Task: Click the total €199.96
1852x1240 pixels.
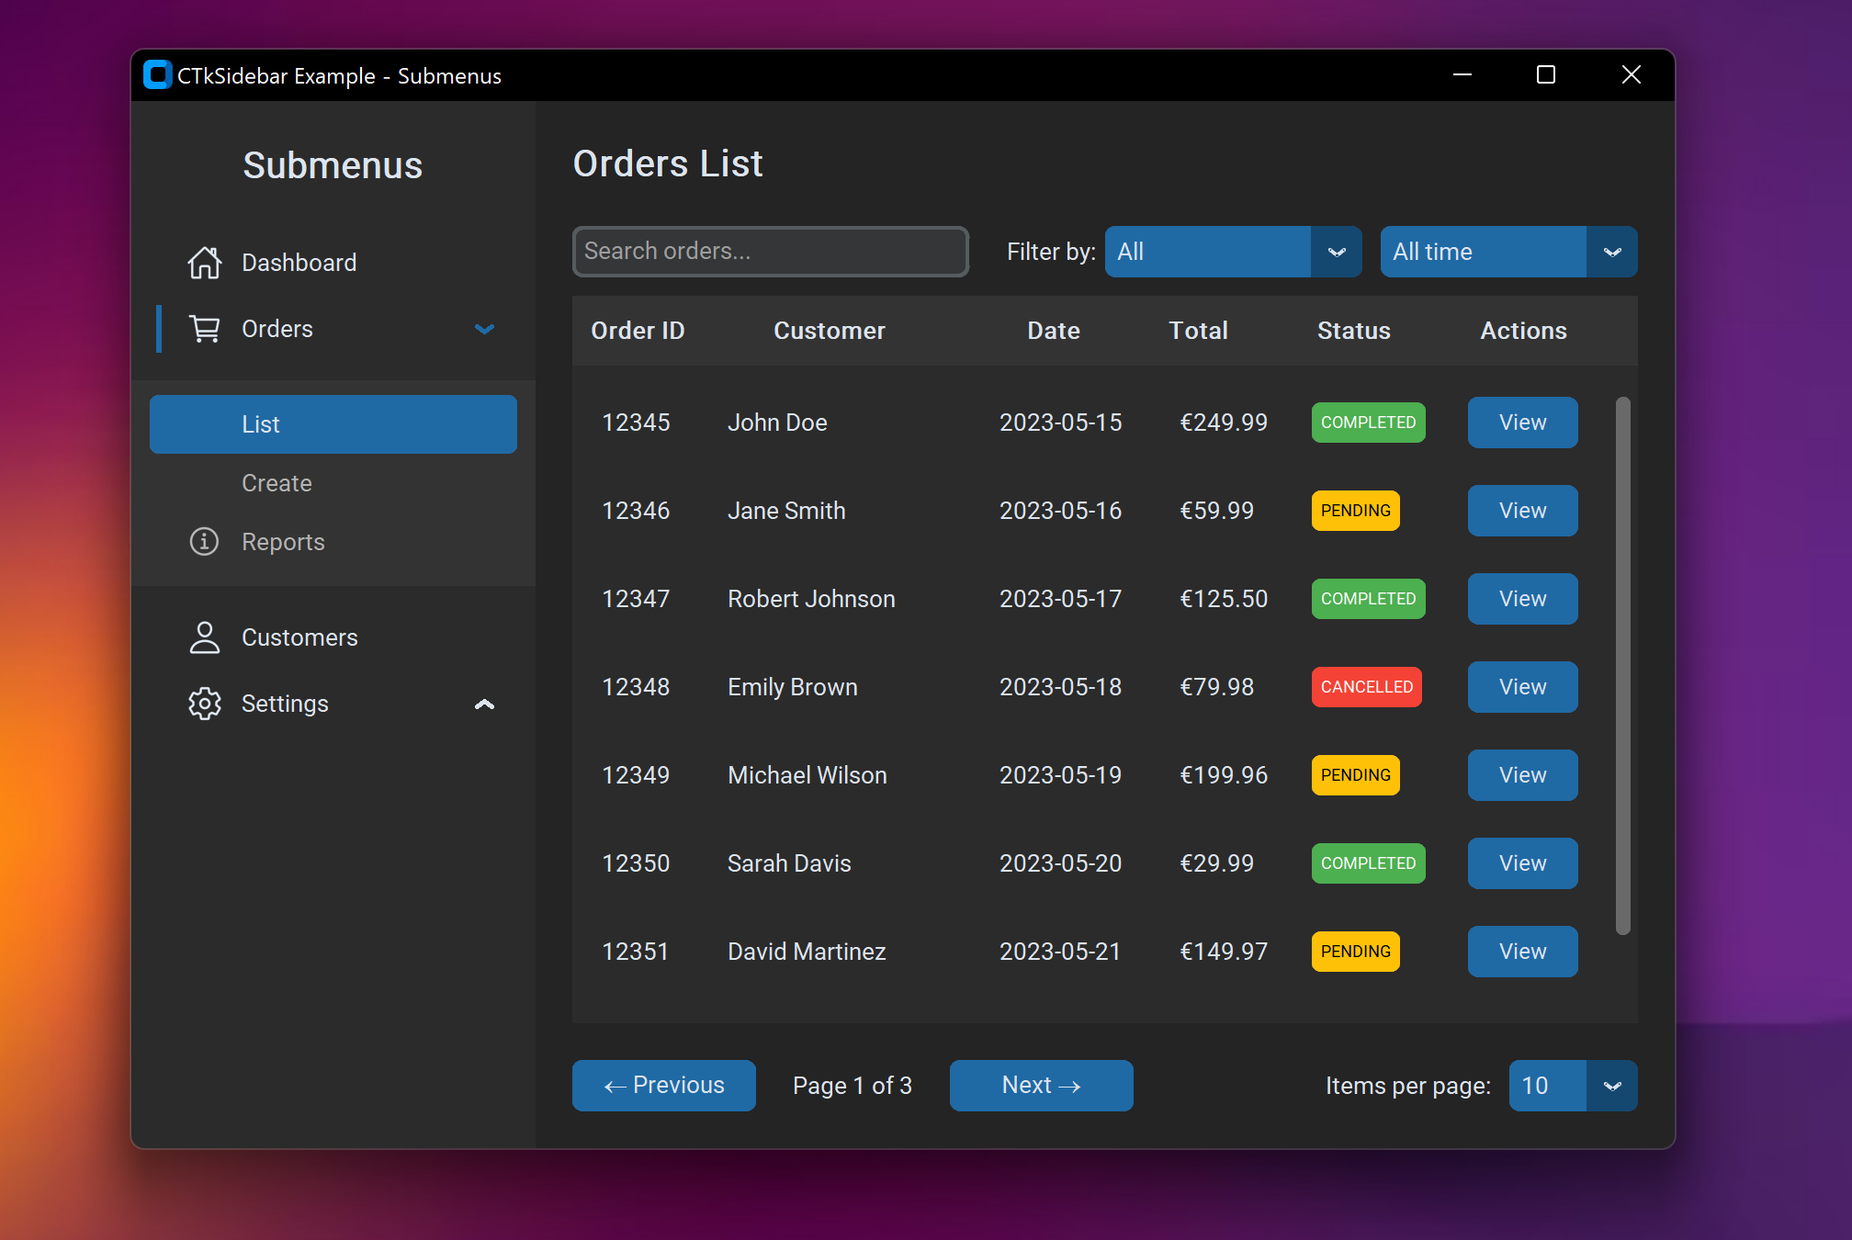Action: 1224,775
